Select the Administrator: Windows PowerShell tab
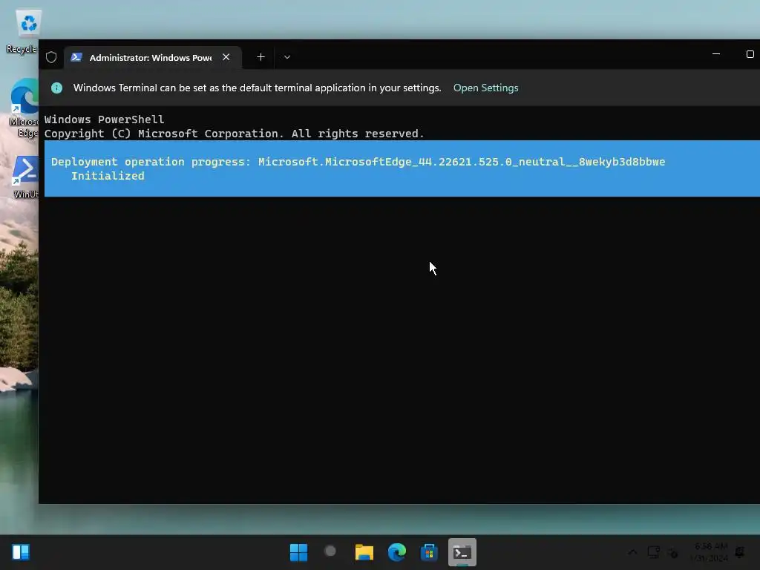This screenshot has width=760, height=570. (153, 57)
